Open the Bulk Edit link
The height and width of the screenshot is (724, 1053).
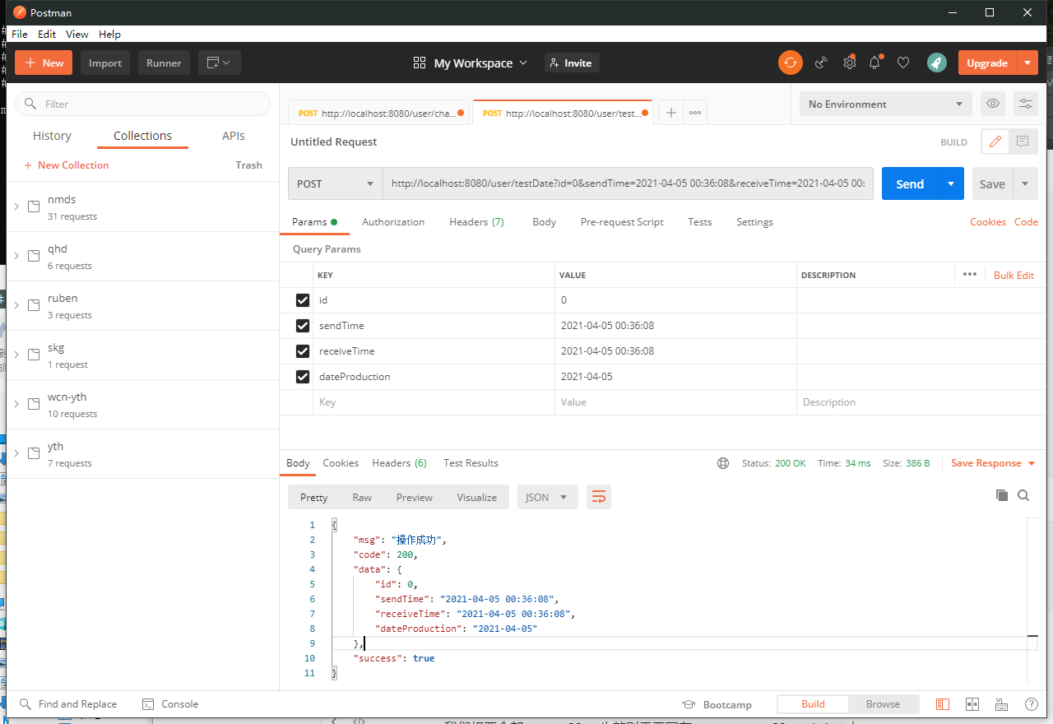coord(1014,275)
